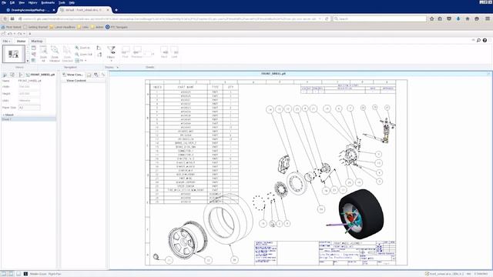Click the bottom icon in views gallery column
493x277 pixels.
coord(34,60)
